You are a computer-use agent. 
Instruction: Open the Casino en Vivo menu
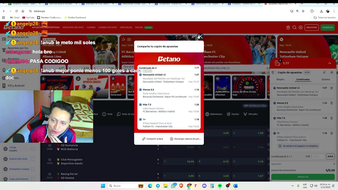pos(107,27)
